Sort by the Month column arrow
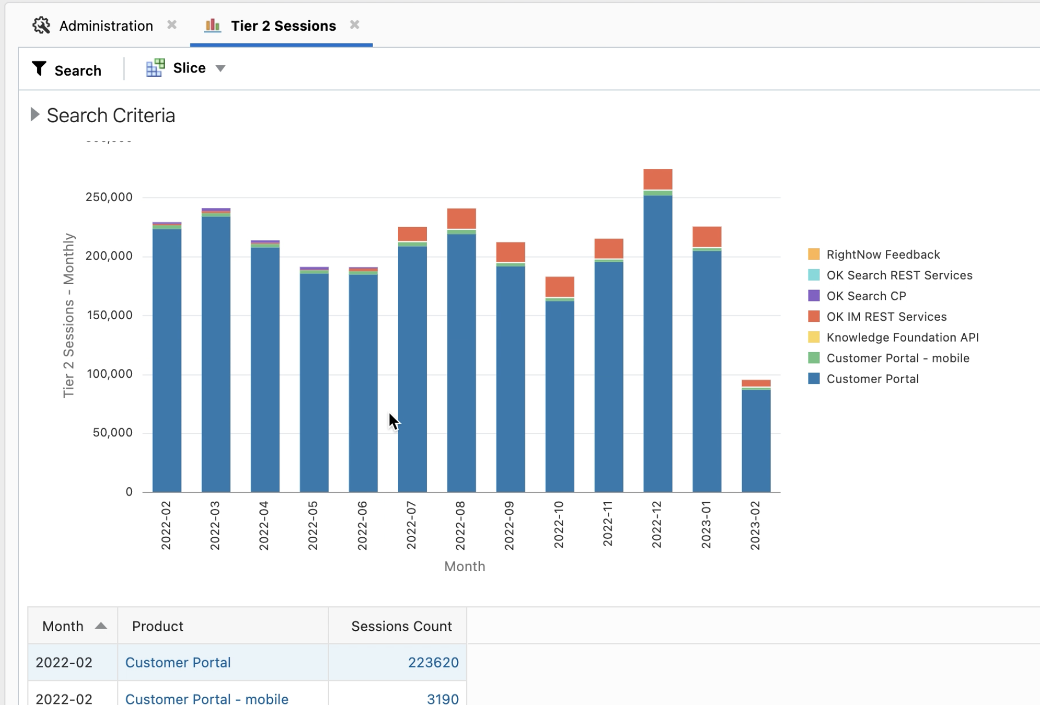The image size is (1040, 705). [101, 626]
